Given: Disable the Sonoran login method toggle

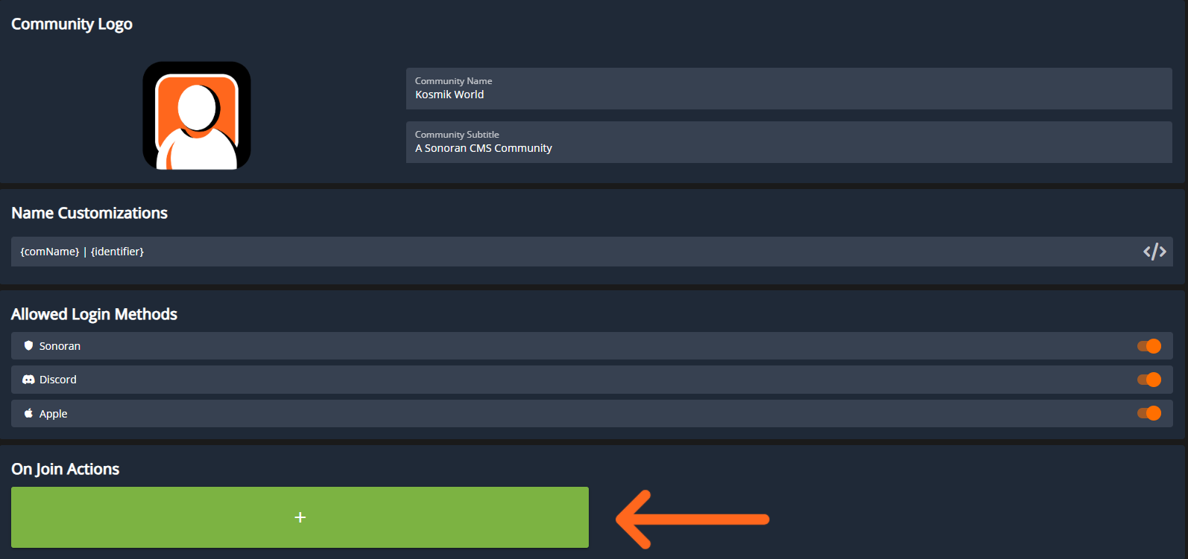Looking at the screenshot, I should (1148, 346).
